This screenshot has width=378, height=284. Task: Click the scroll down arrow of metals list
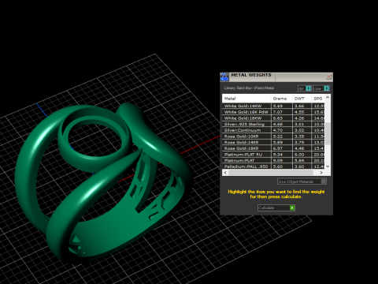point(328,166)
